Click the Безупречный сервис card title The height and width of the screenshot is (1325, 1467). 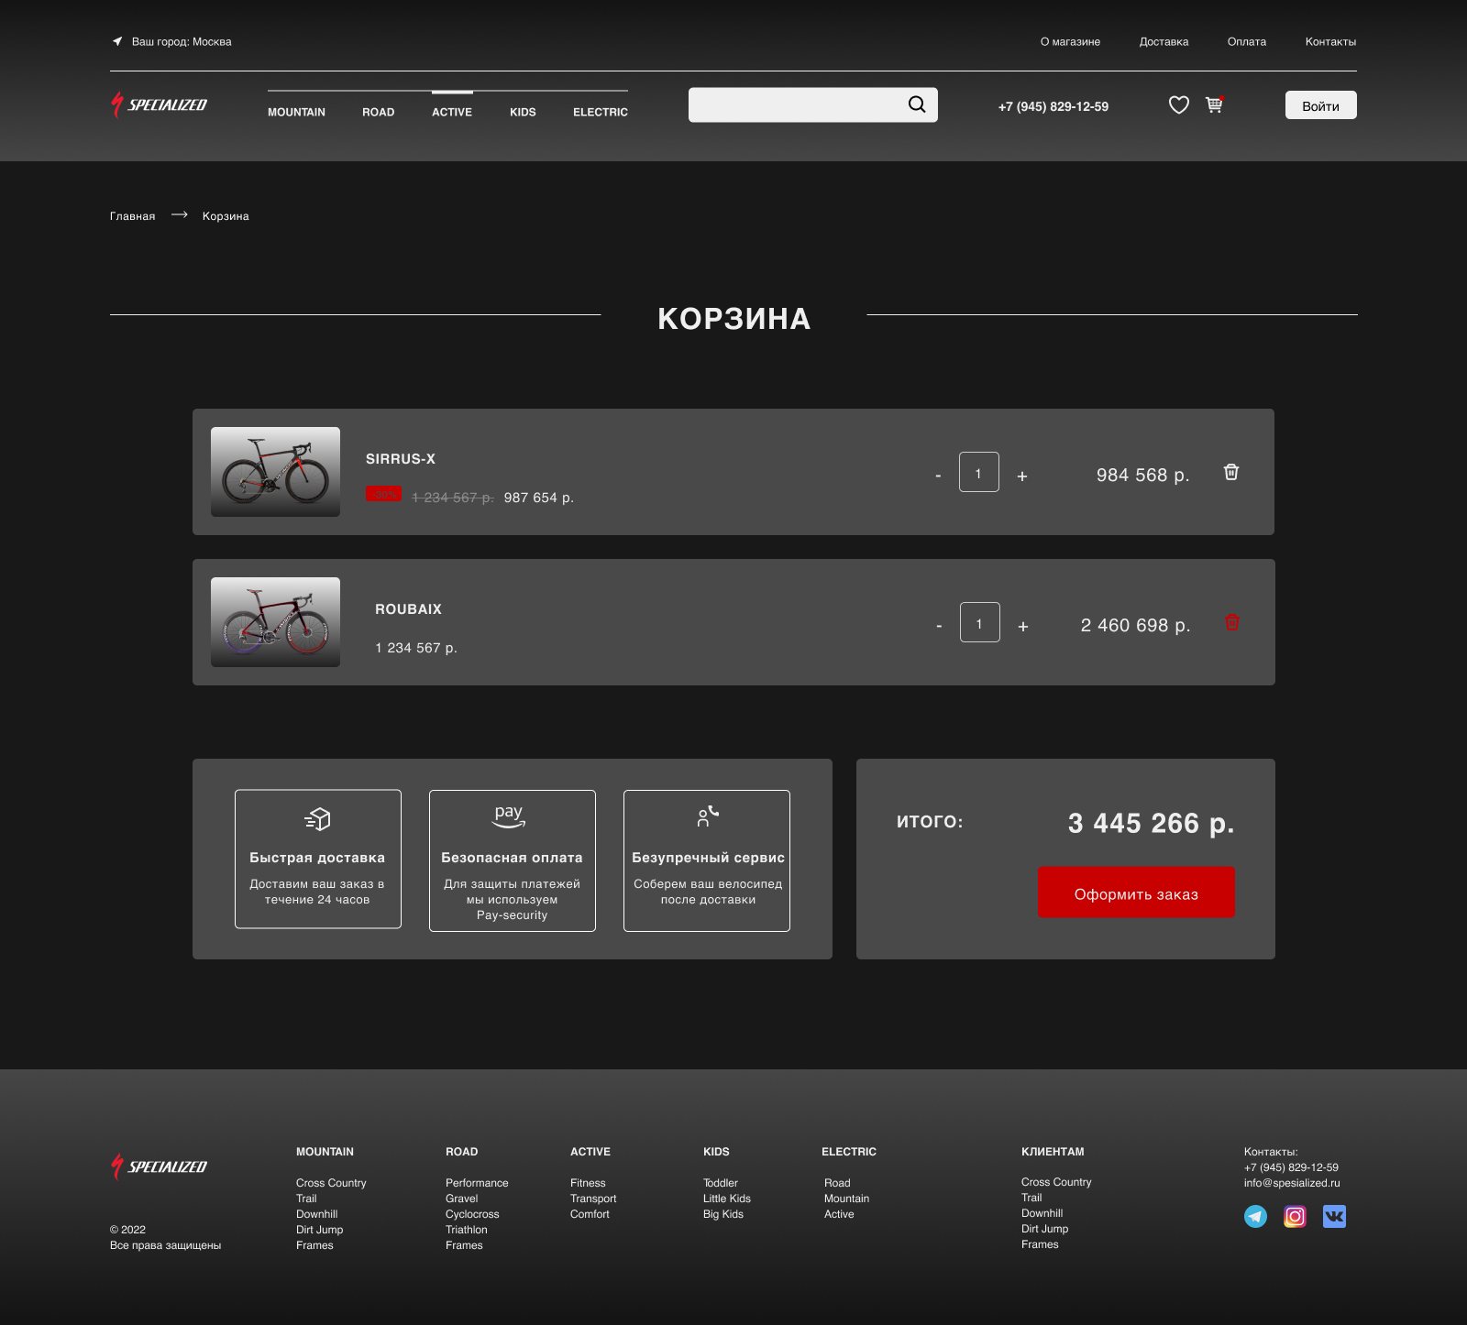point(708,858)
